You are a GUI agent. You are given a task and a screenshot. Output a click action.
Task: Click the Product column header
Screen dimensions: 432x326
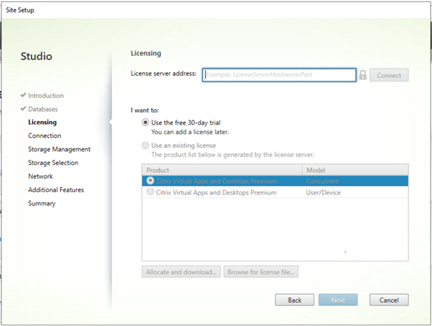(222, 170)
